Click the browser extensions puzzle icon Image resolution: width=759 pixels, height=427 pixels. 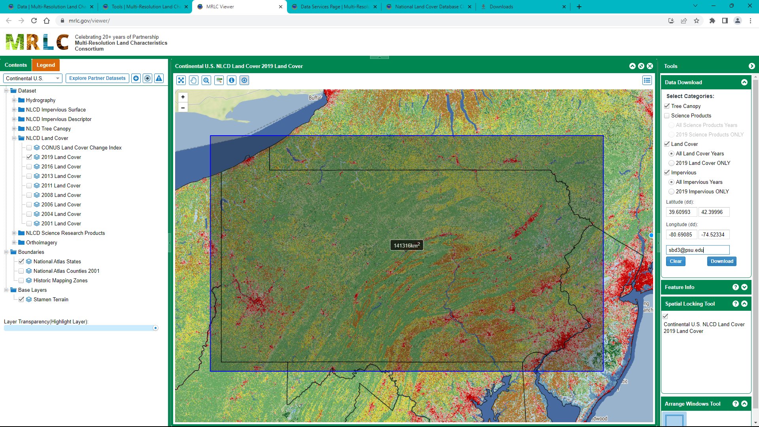pos(712,21)
